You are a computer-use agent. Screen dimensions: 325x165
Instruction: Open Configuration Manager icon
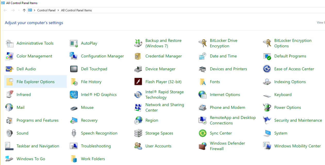tap(74, 56)
